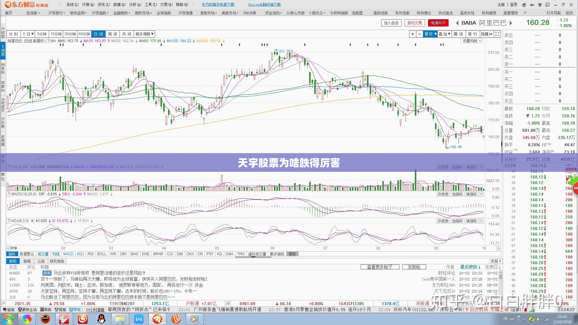Go to previous stock with left arrow beside BABA

click(457, 23)
